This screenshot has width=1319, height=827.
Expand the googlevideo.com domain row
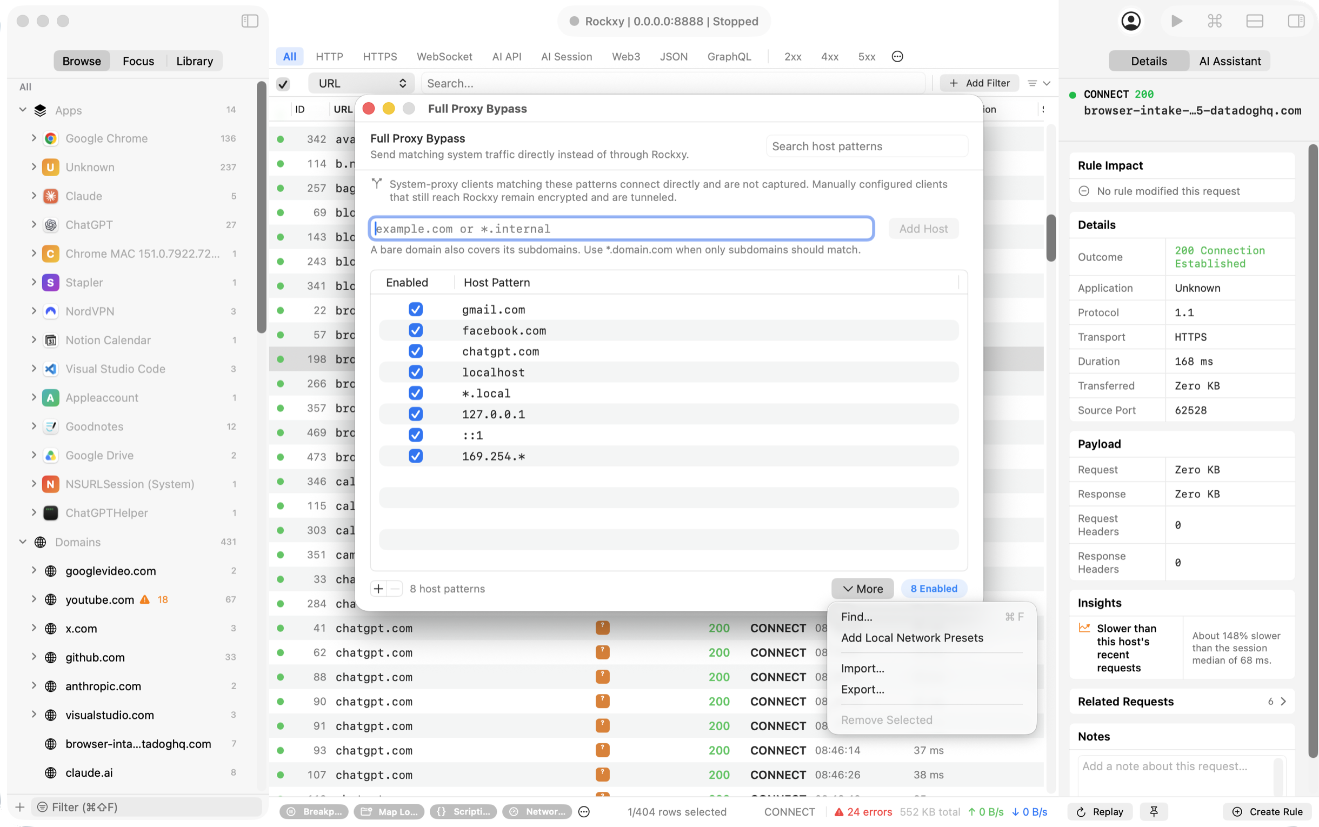34,570
